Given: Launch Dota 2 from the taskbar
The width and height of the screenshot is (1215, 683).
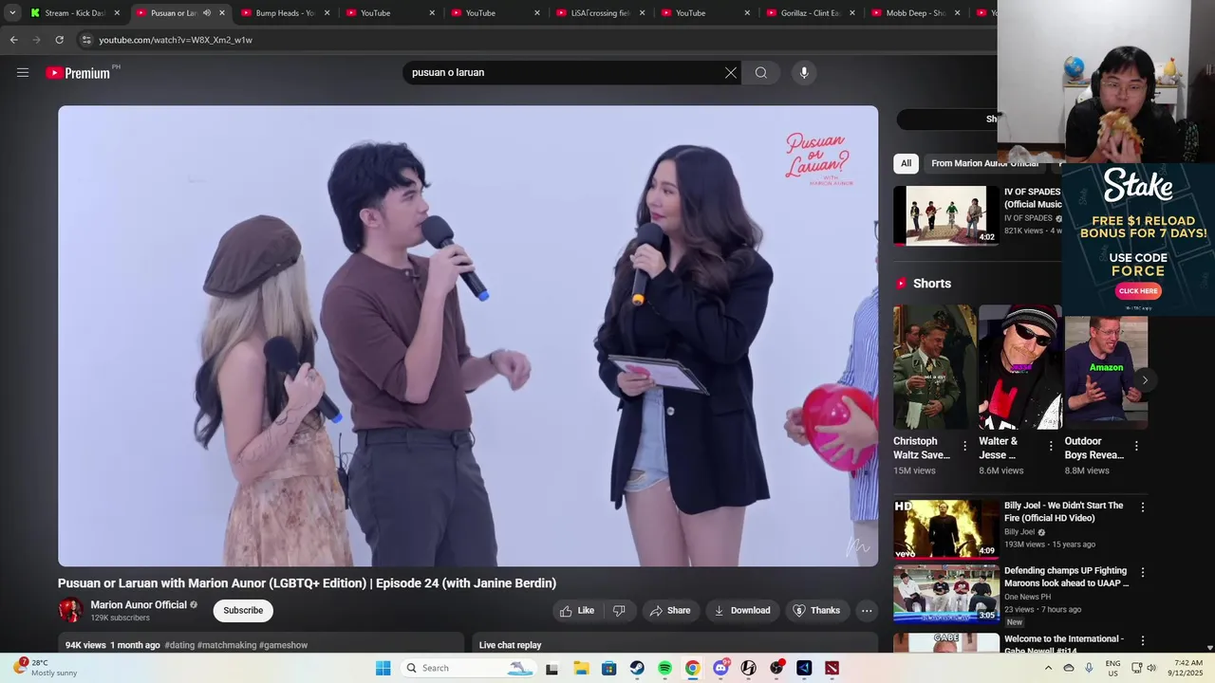Looking at the screenshot, I should coord(832,668).
